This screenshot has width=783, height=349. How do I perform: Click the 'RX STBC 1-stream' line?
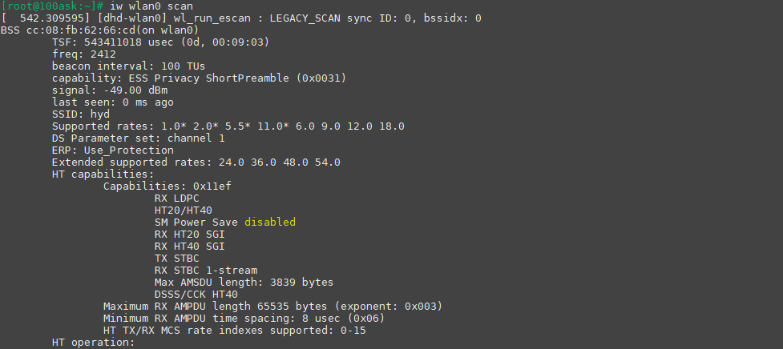point(206,271)
